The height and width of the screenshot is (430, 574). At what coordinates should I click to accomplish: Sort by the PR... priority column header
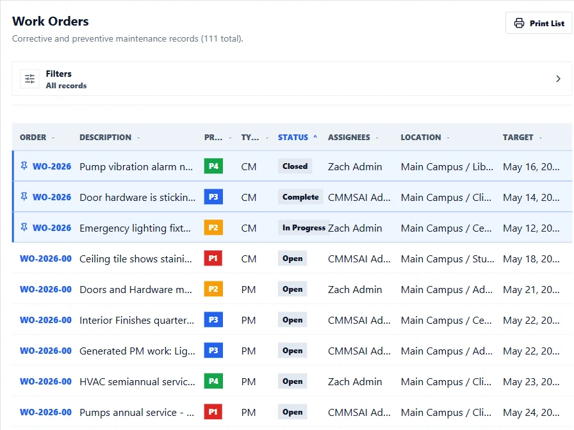point(213,138)
